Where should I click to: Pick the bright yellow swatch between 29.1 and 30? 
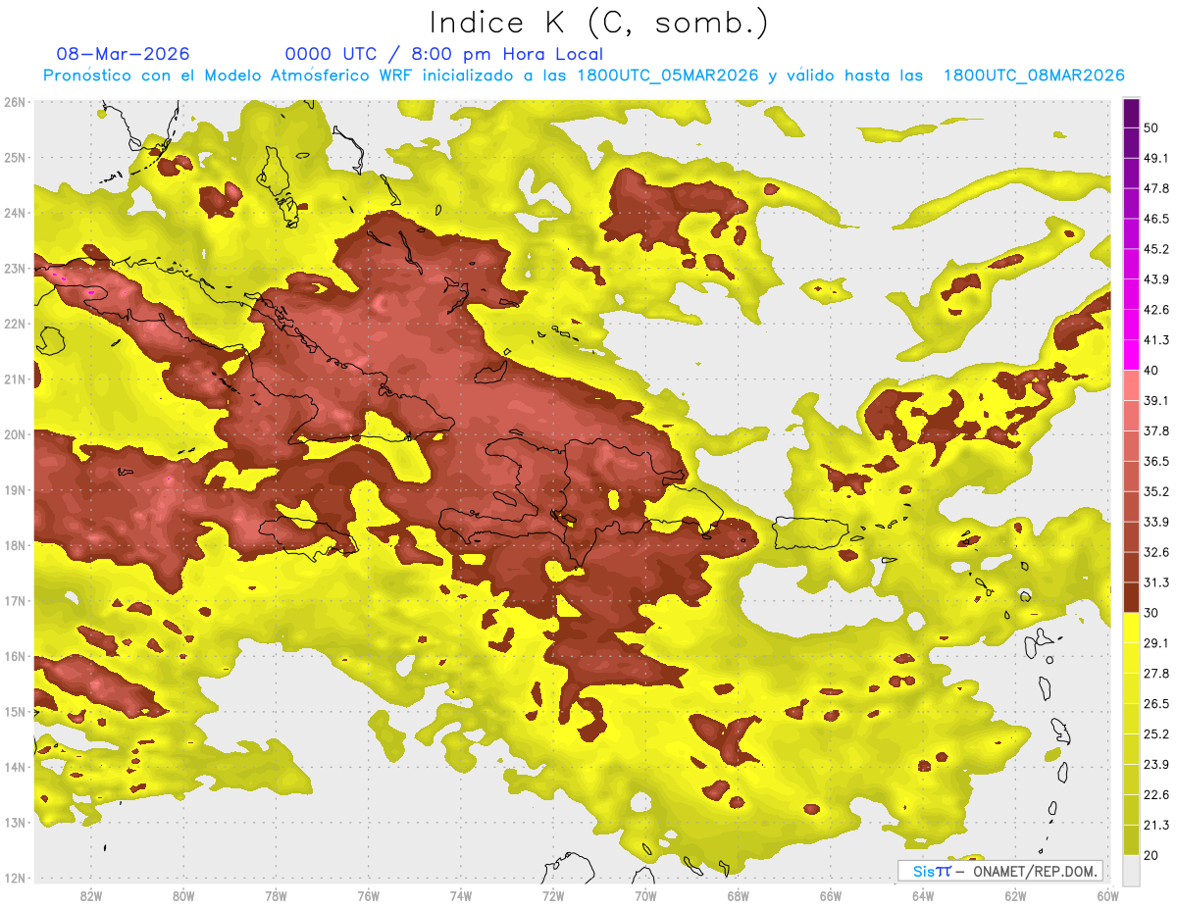click(1131, 628)
